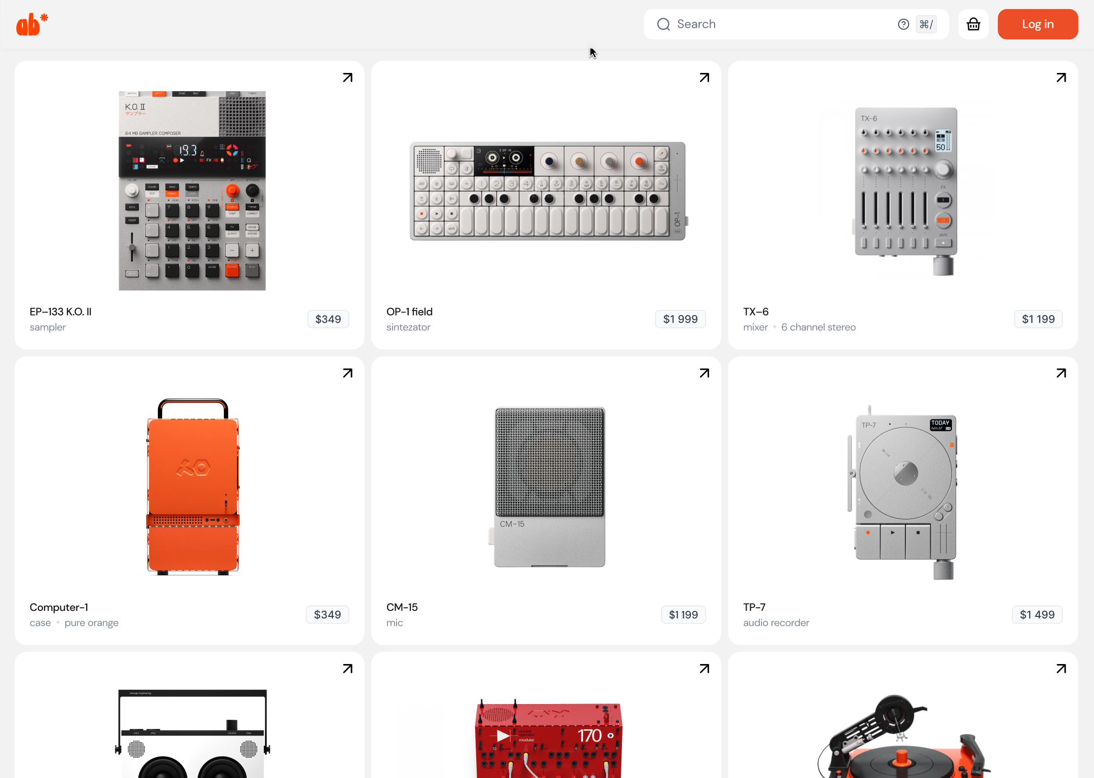Click the OP–1 field synthesizer image
Screen dimensions: 1094x778
549,191
